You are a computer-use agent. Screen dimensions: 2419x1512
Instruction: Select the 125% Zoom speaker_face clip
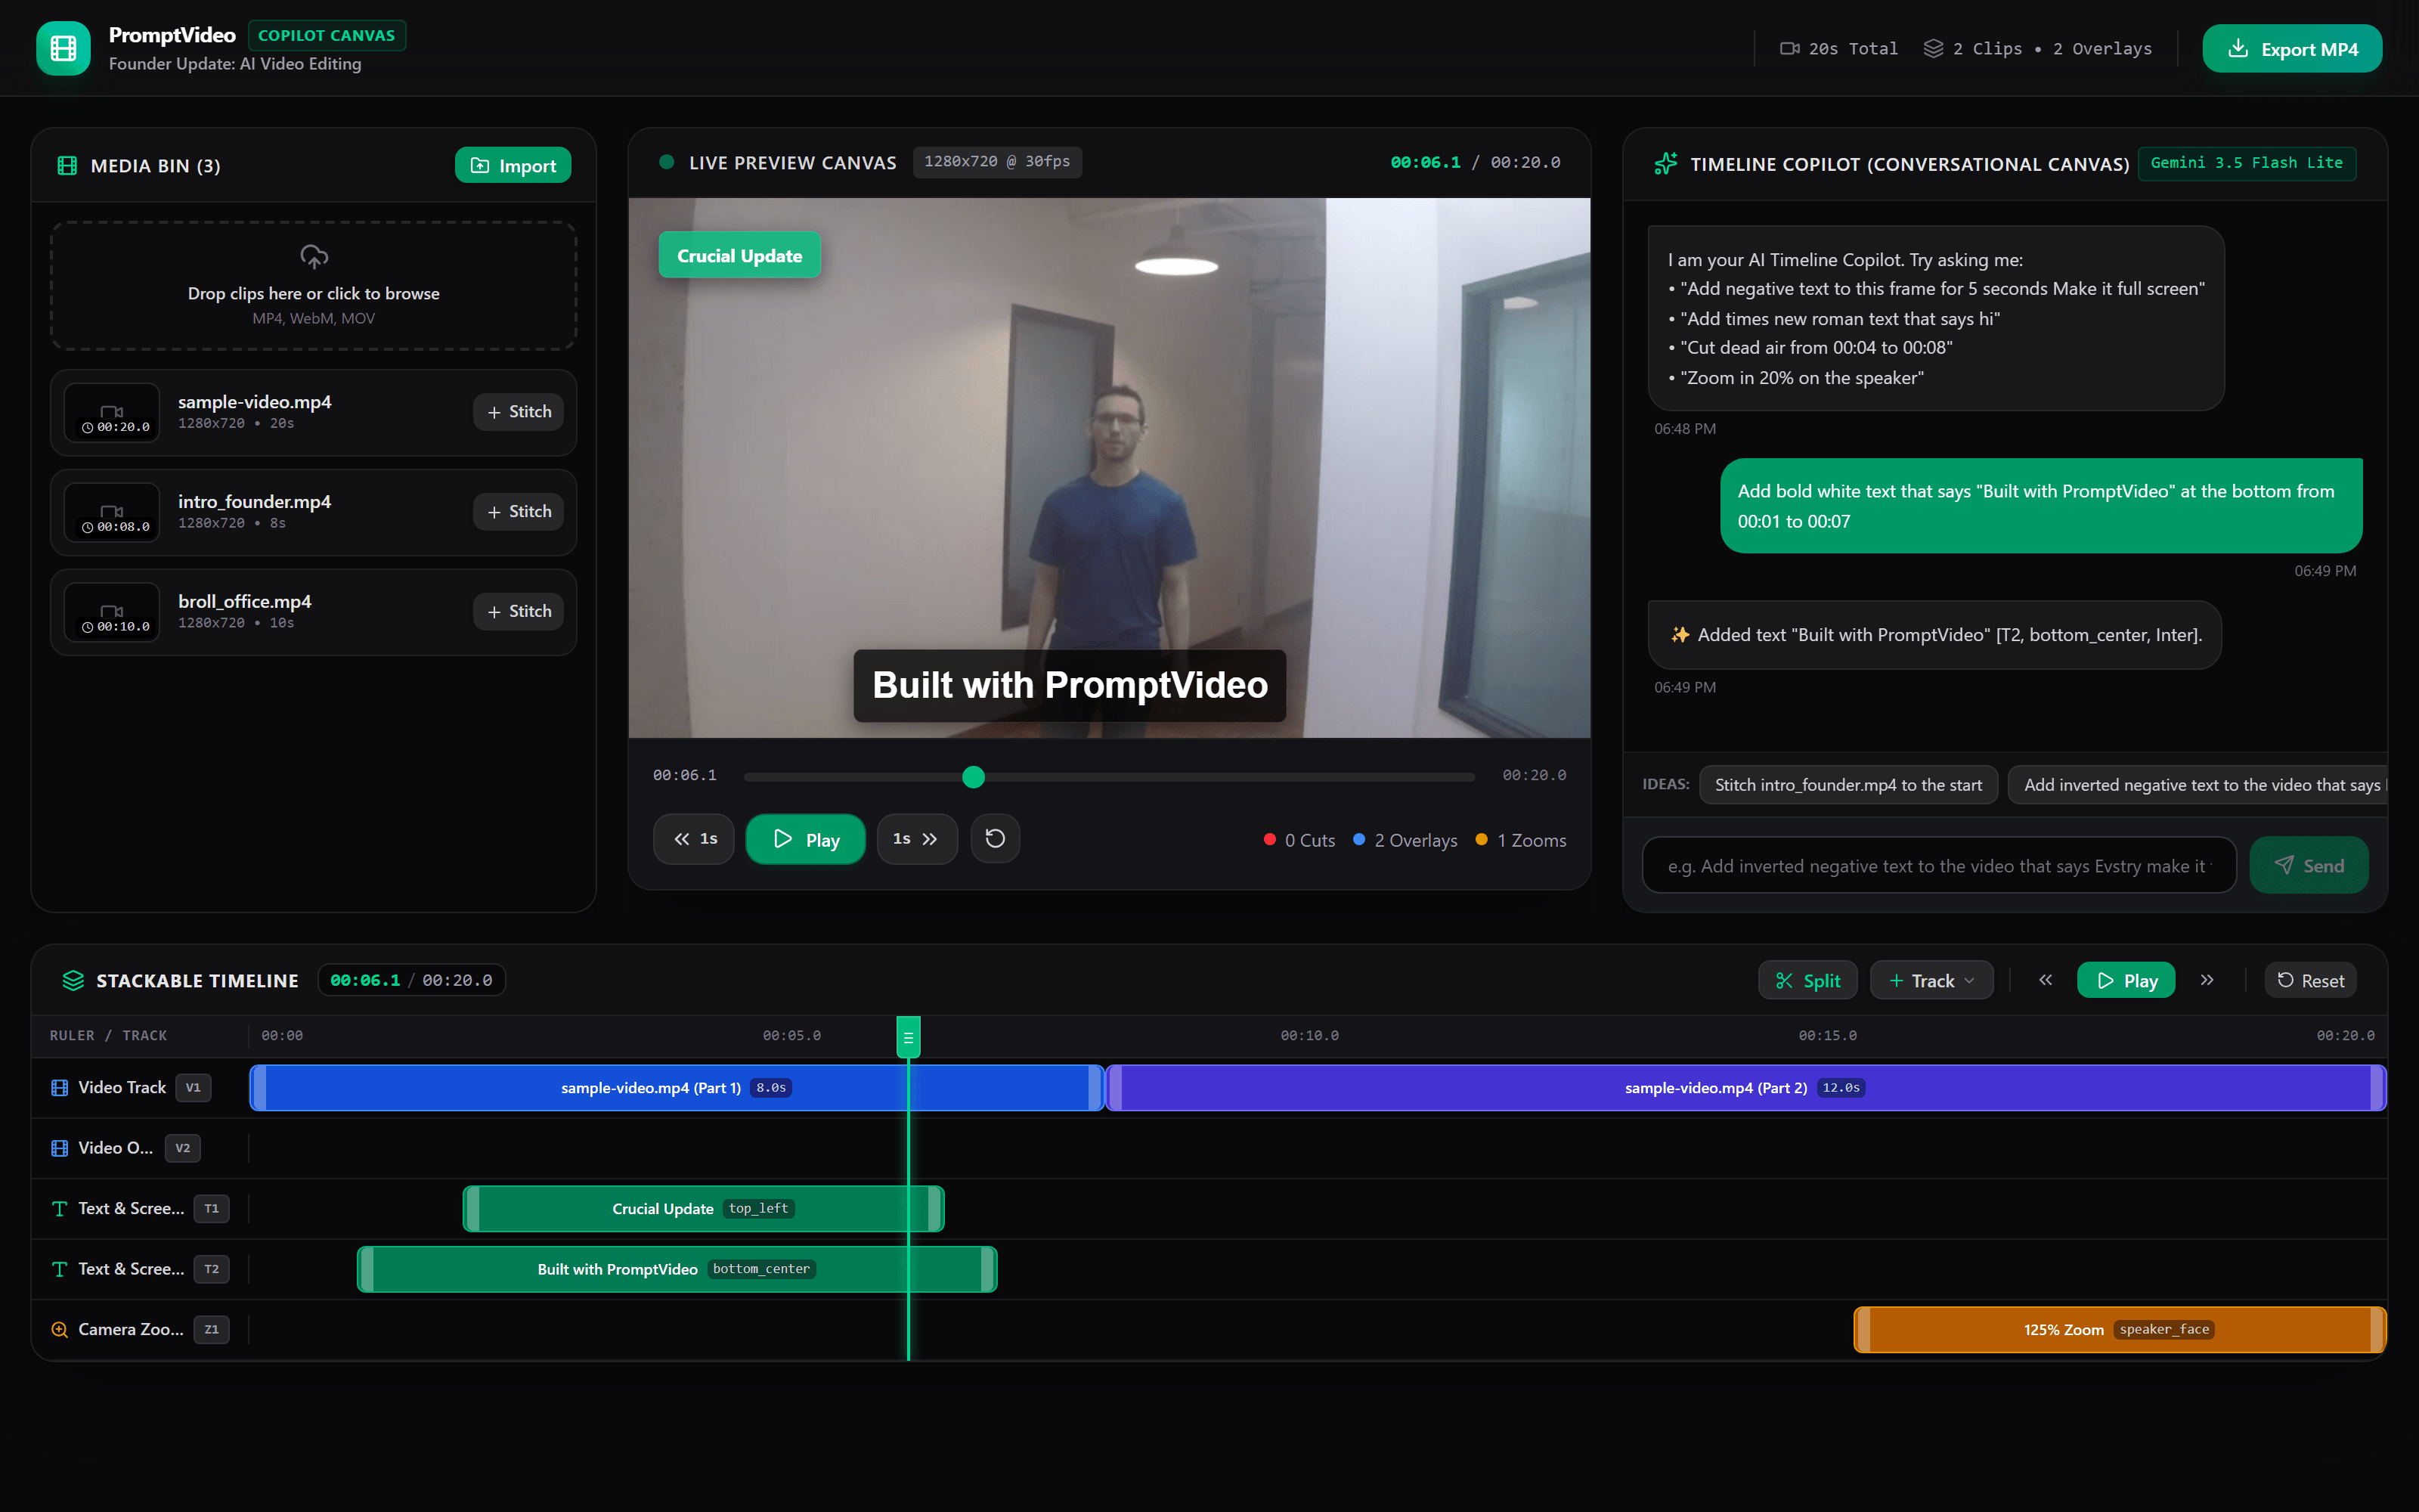pyautogui.click(x=2119, y=1330)
